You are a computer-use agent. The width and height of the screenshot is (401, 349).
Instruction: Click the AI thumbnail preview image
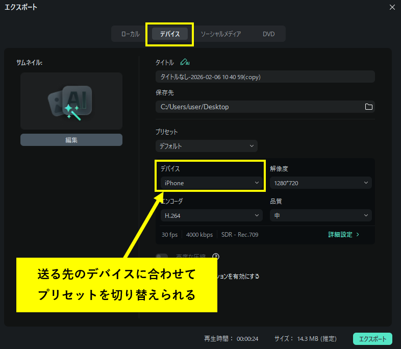click(x=71, y=101)
